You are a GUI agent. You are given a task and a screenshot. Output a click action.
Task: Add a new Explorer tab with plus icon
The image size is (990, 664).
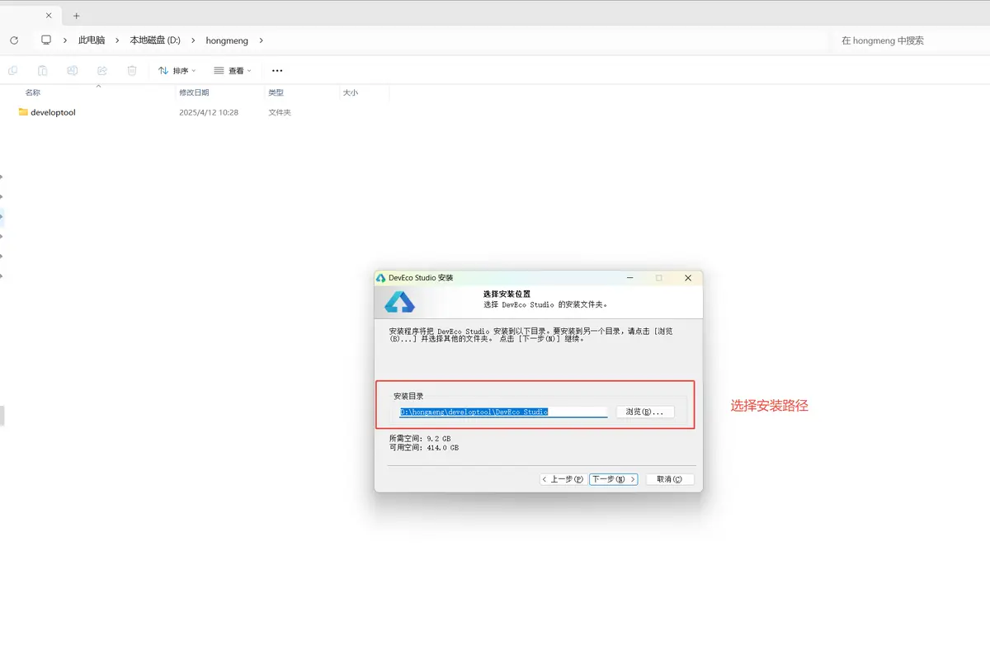77,16
